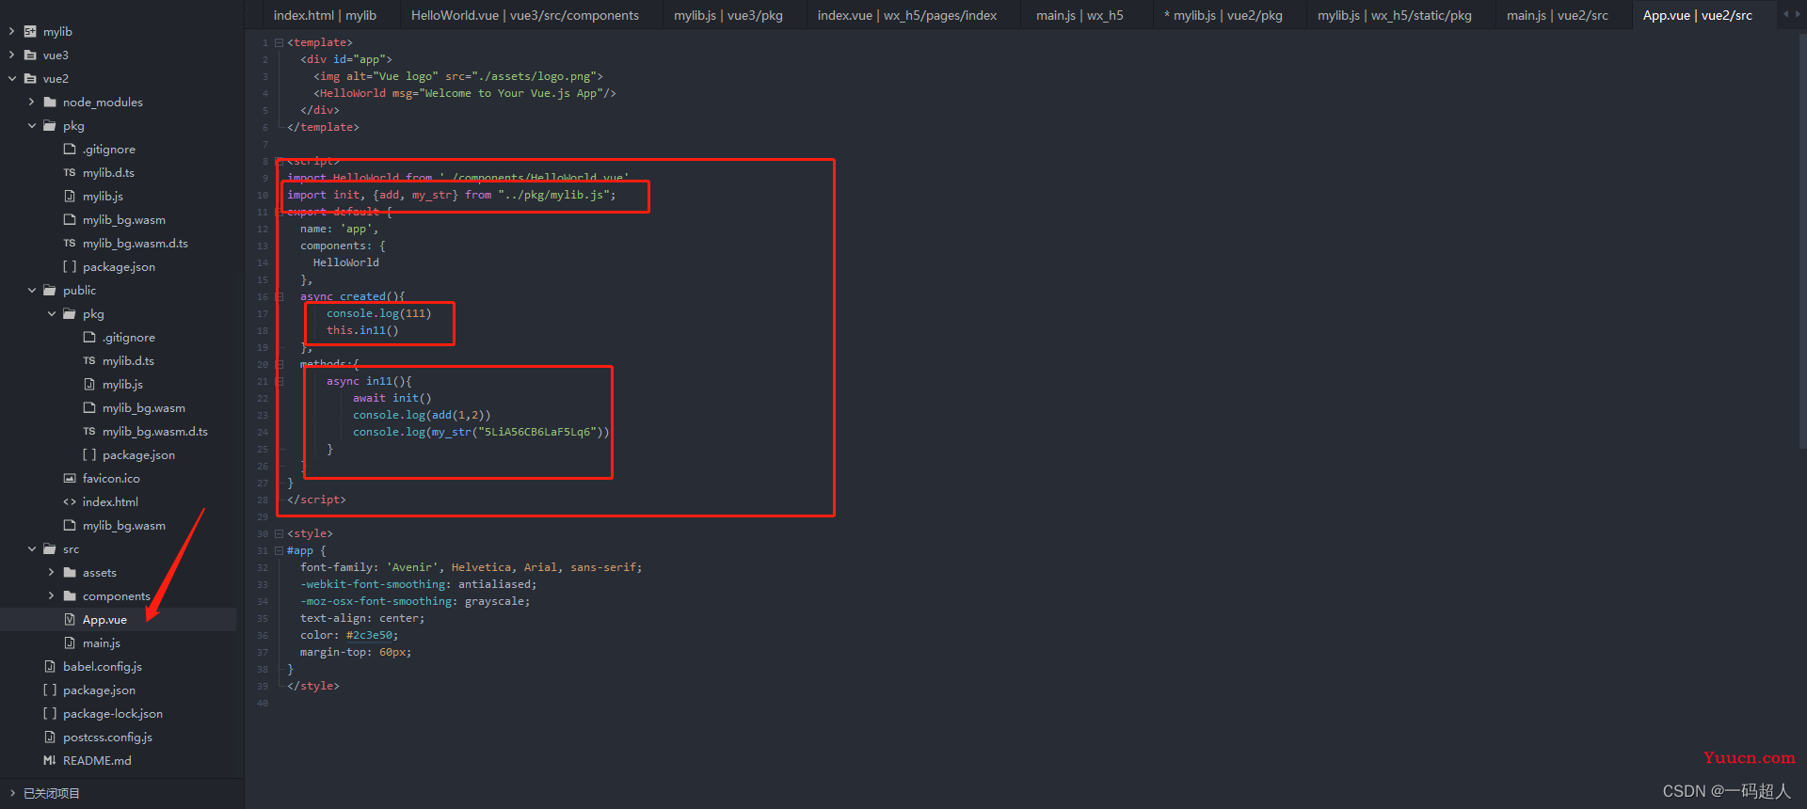Screen dimensions: 1807x809
Task: Open the mylib.js | vue3/pkg tab
Action: pos(728,15)
